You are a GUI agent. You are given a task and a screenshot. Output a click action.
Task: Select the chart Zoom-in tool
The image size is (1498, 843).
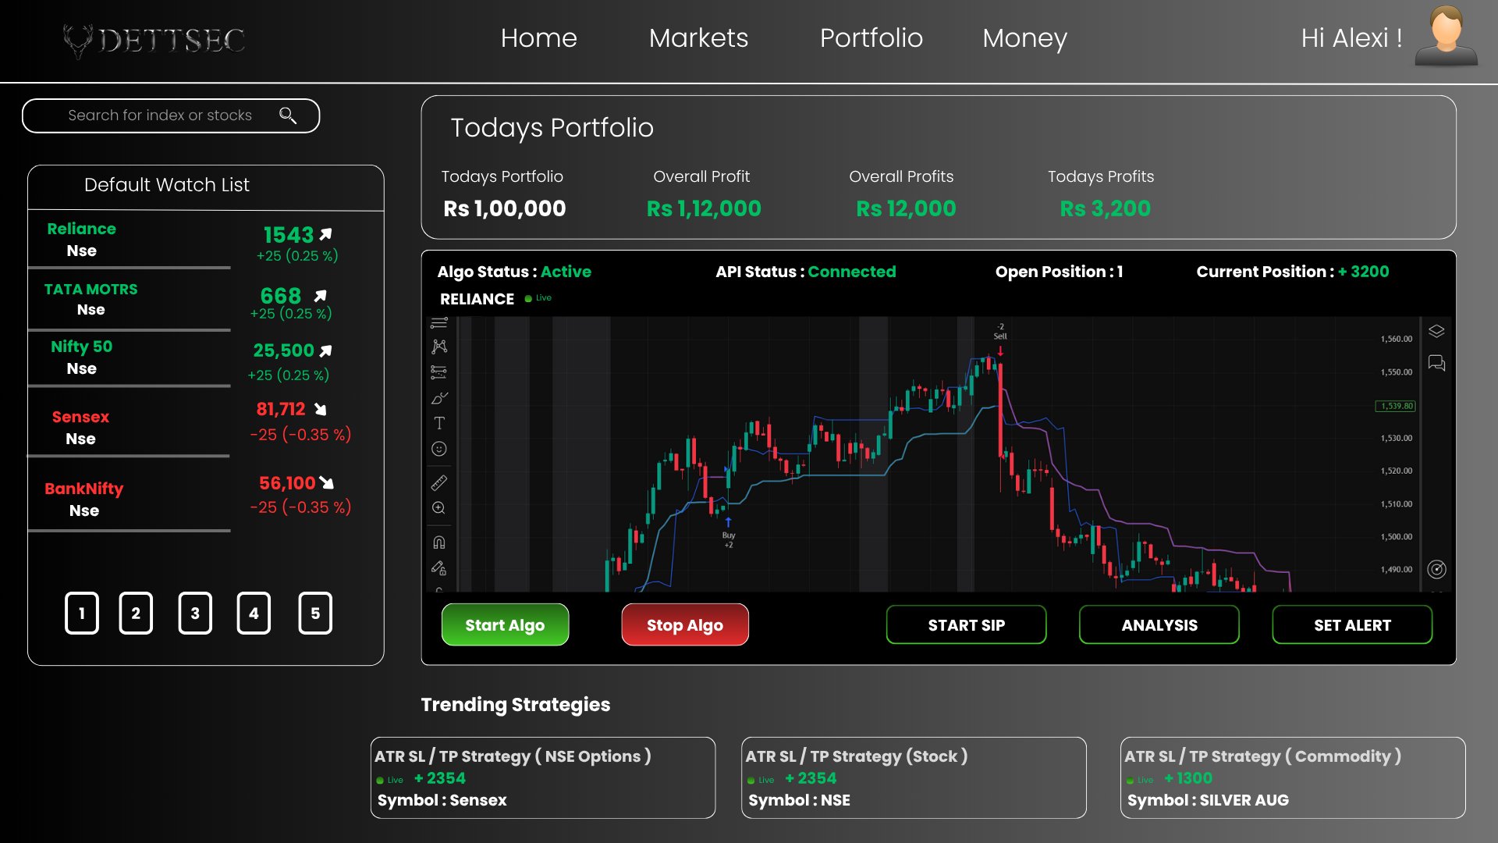coord(439,508)
